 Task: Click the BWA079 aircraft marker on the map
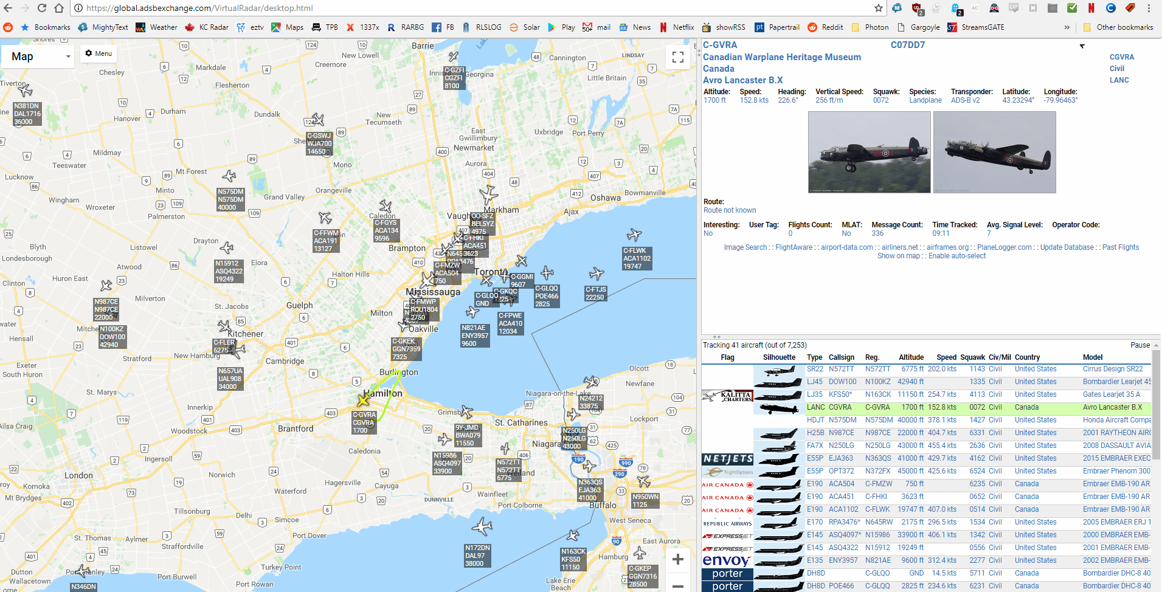click(x=466, y=412)
